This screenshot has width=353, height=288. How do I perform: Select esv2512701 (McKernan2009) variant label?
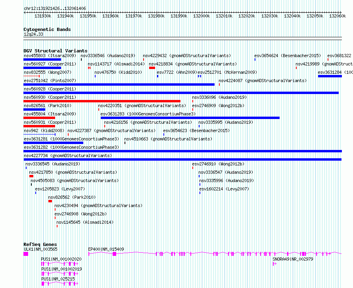227,72
